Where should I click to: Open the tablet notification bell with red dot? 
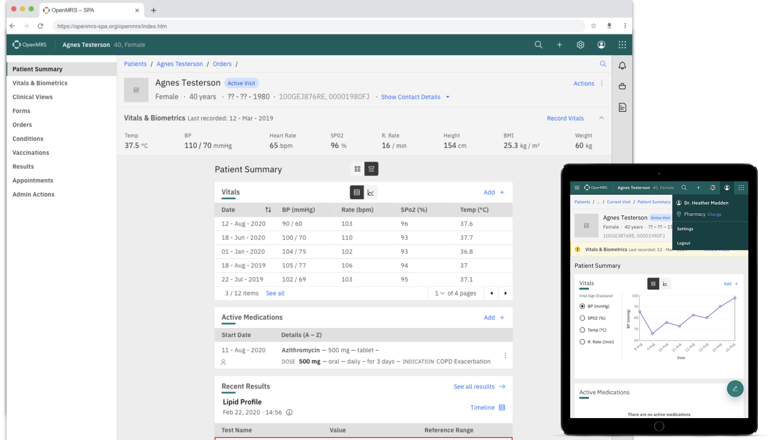(712, 188)
